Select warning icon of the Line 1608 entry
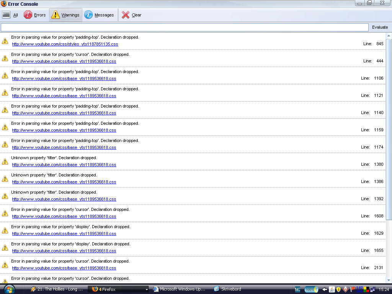 5,214
